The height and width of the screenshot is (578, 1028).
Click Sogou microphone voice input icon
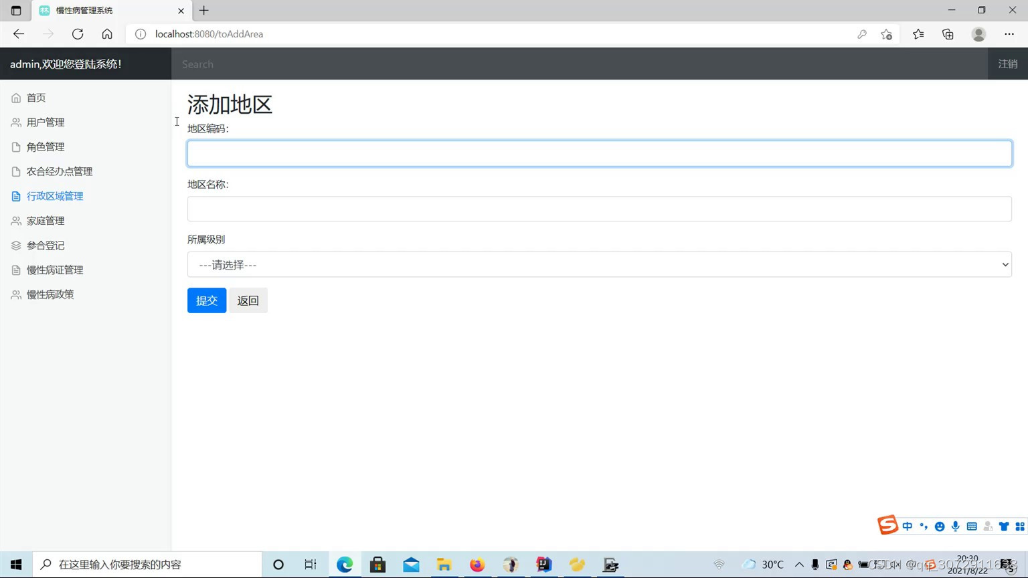956,526
